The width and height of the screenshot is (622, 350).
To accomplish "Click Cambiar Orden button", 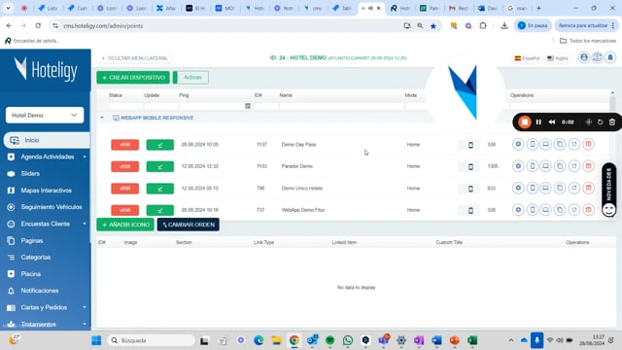I will click(188, 225).
